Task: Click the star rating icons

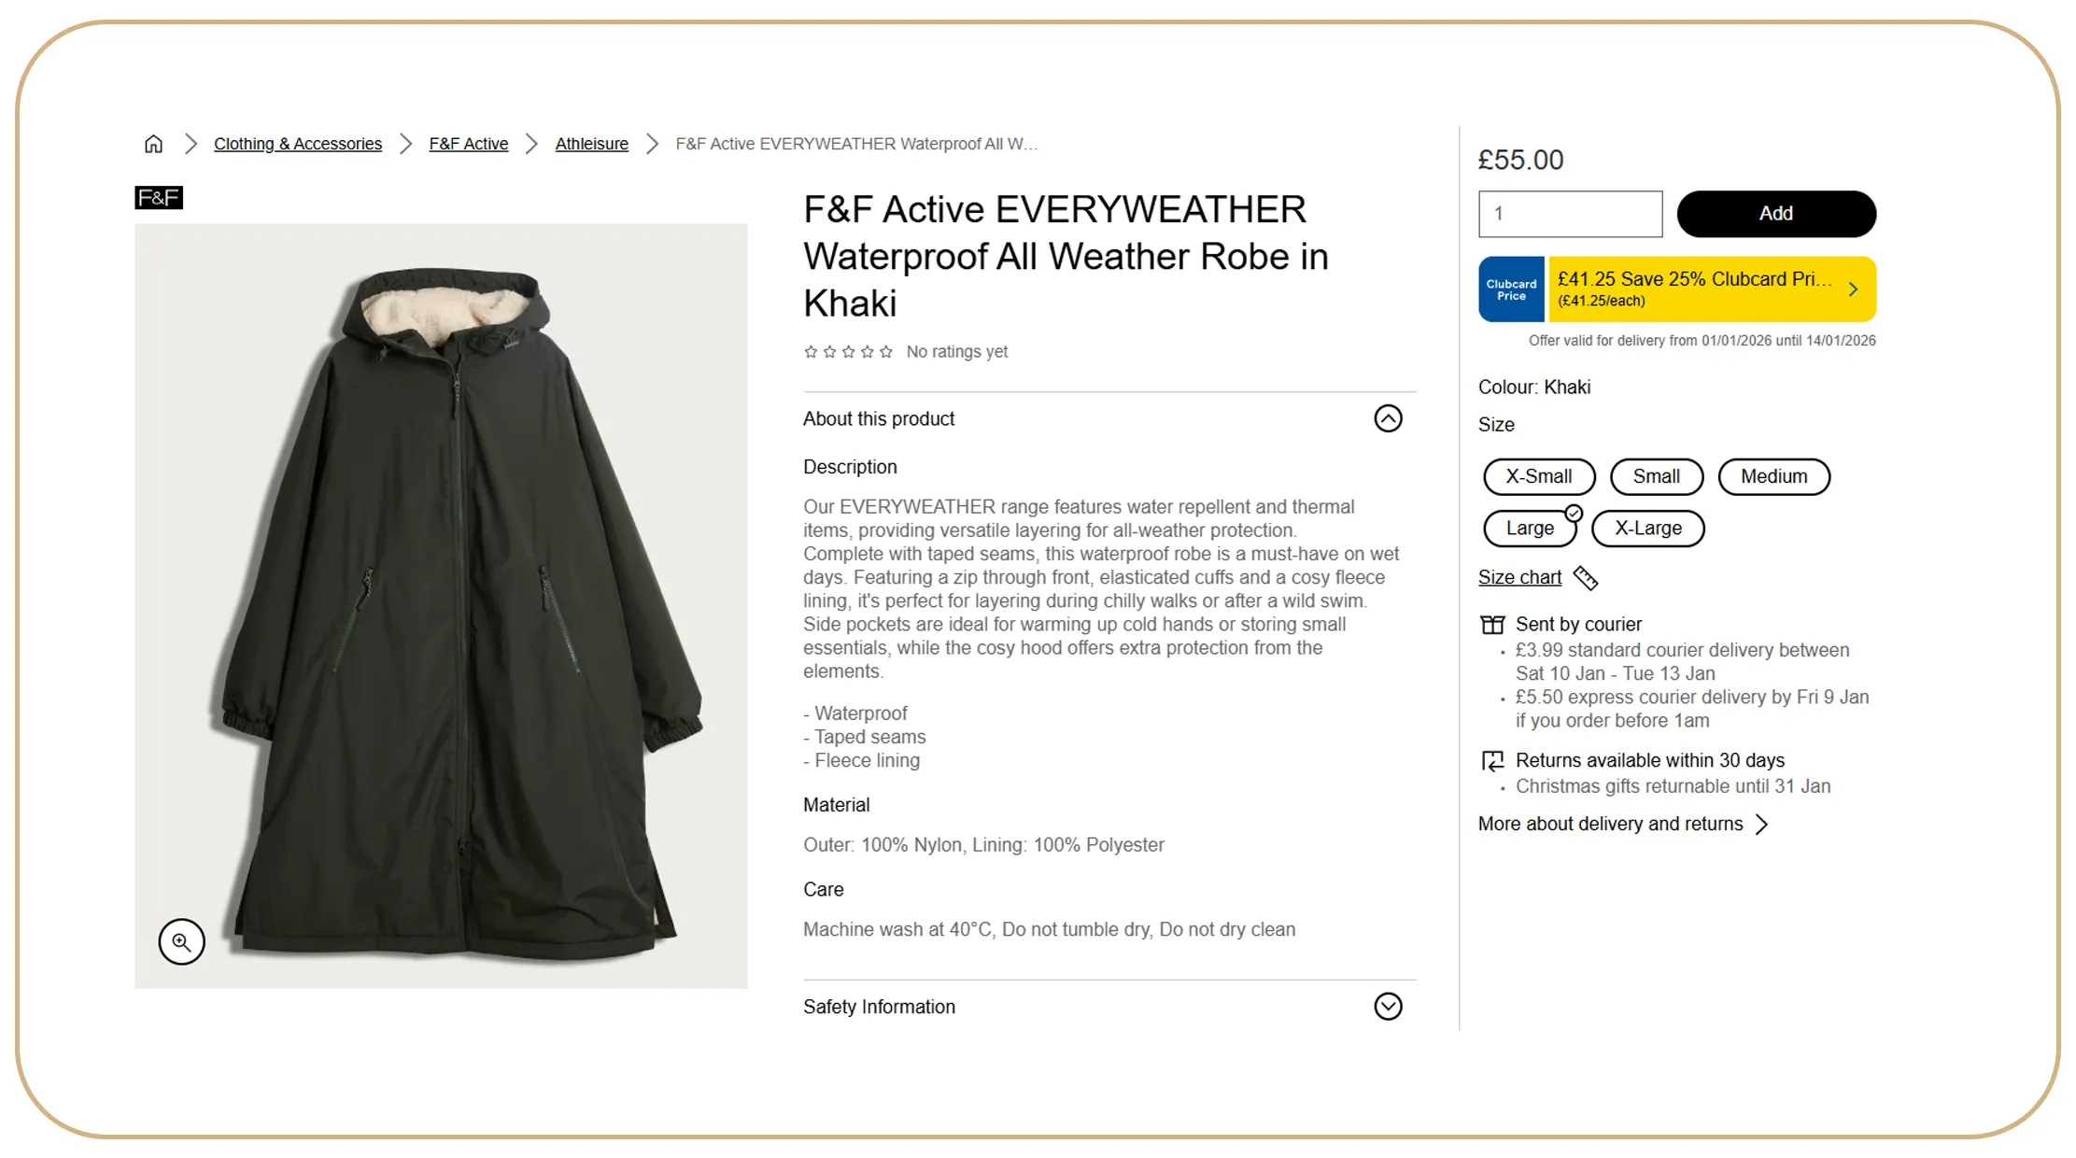Action: pos(848,352)
